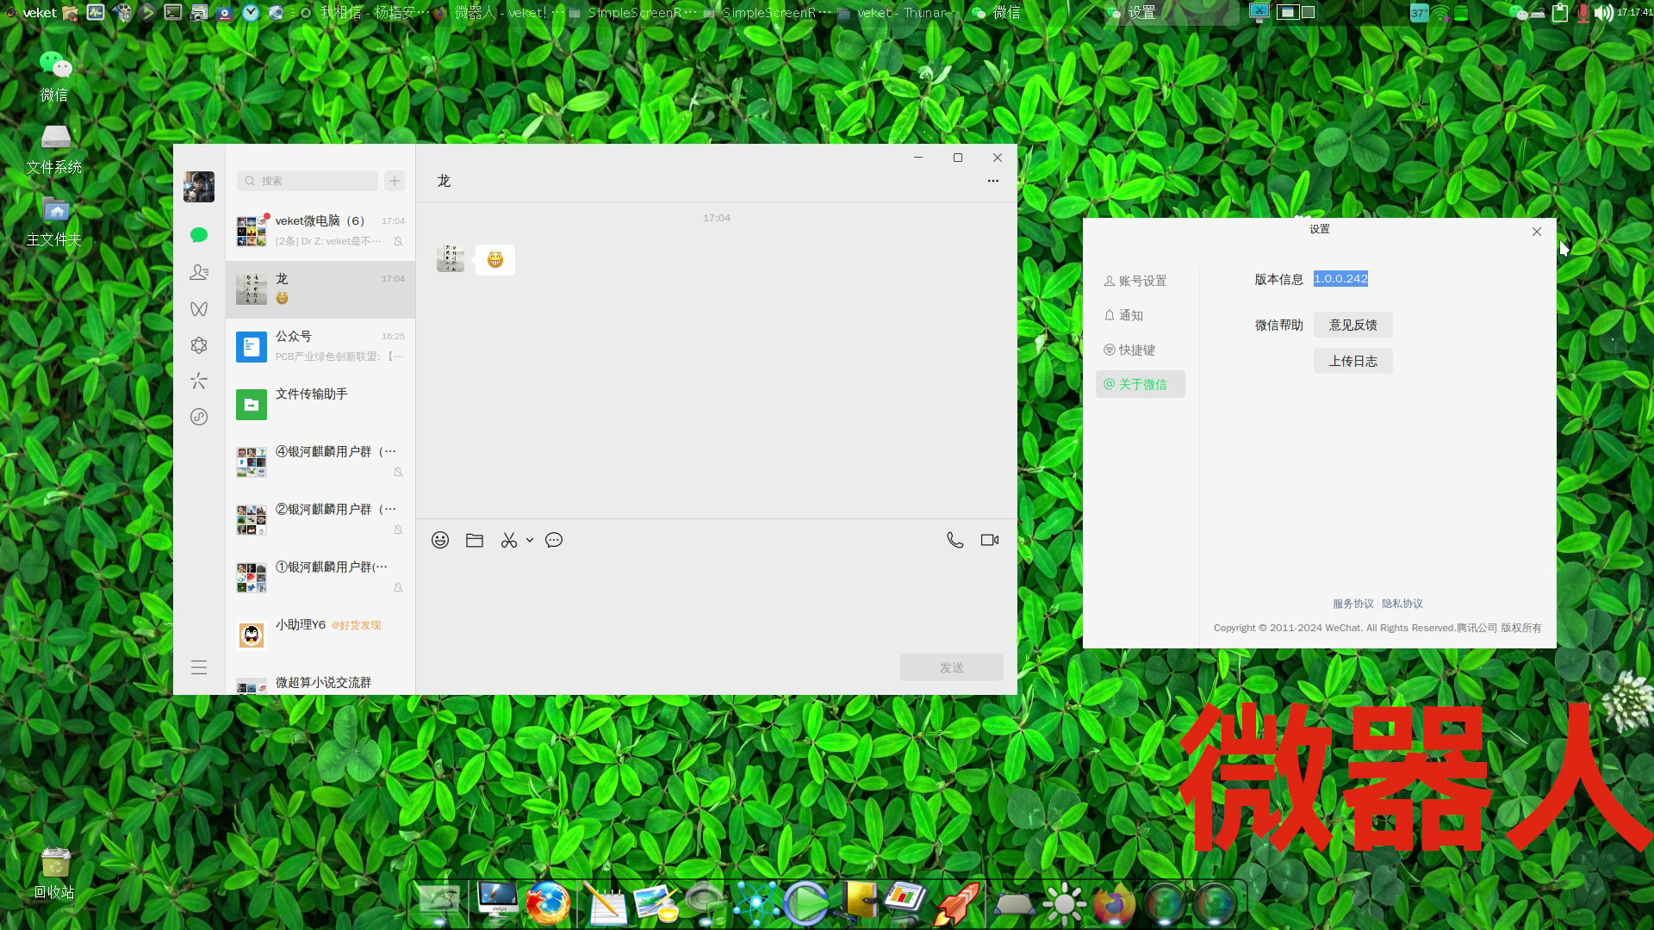Viewport: 1654px width, 930px height.
Task: Launch the green play button dock icon
Action: [806, 903]
